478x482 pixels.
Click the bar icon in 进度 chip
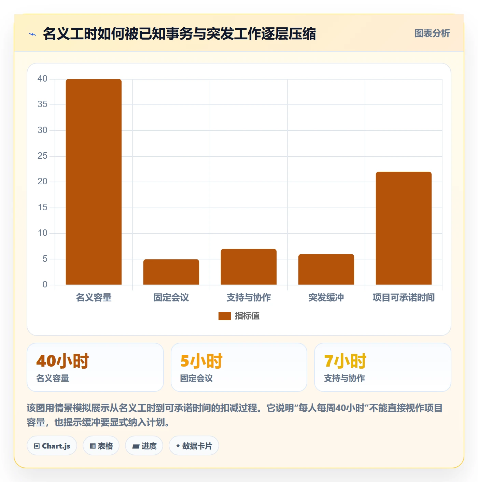coord(136,446)
